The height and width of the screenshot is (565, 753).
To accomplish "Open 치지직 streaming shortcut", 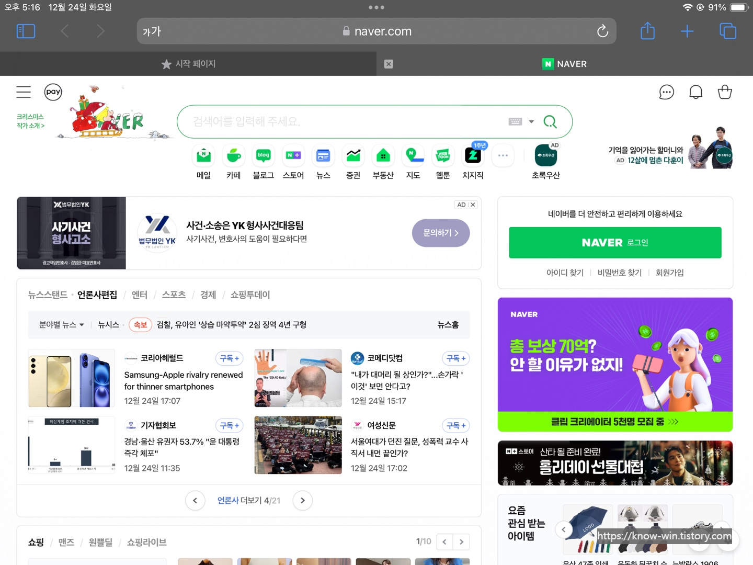I will pyautogui.click(x=473, y=162).
